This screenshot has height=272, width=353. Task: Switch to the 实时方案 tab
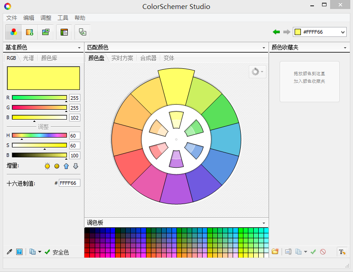coord(122,58)
